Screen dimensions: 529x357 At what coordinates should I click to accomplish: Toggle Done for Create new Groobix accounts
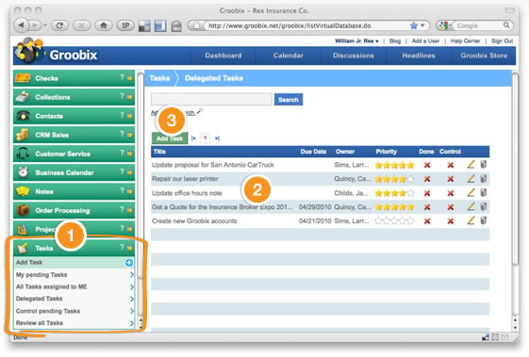427,221
